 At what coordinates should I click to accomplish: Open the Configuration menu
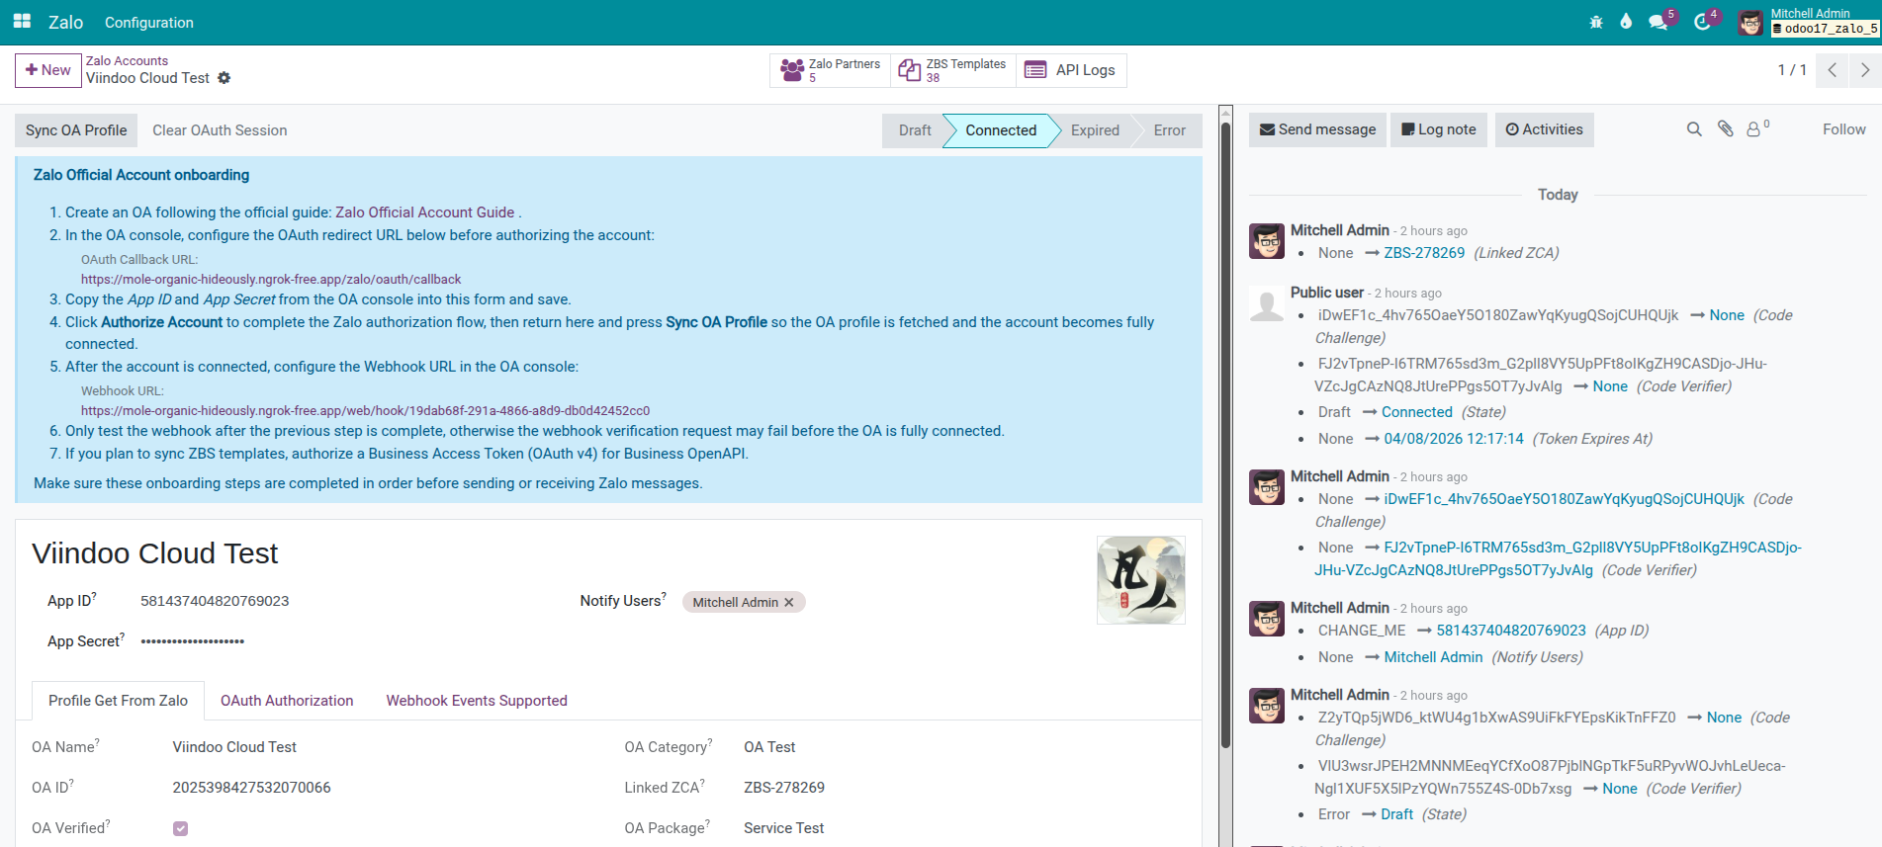click(x=149, y=22)
